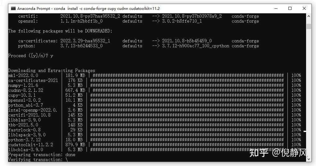This screenshot has width=316, height=166.
Task: Maximize the Anaconda Prompt window
Action: point(290,8)
